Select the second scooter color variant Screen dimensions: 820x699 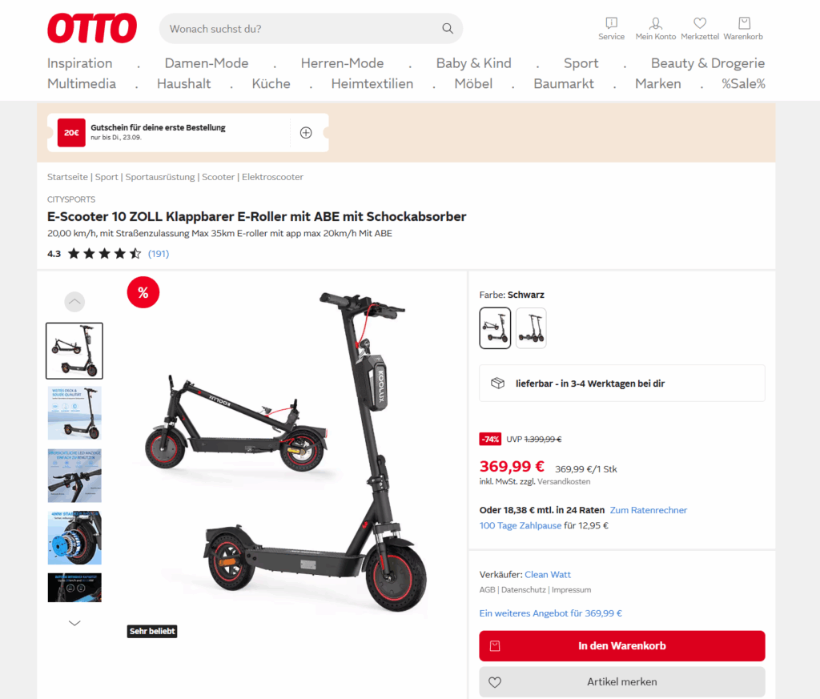click(x=531, y=327)
